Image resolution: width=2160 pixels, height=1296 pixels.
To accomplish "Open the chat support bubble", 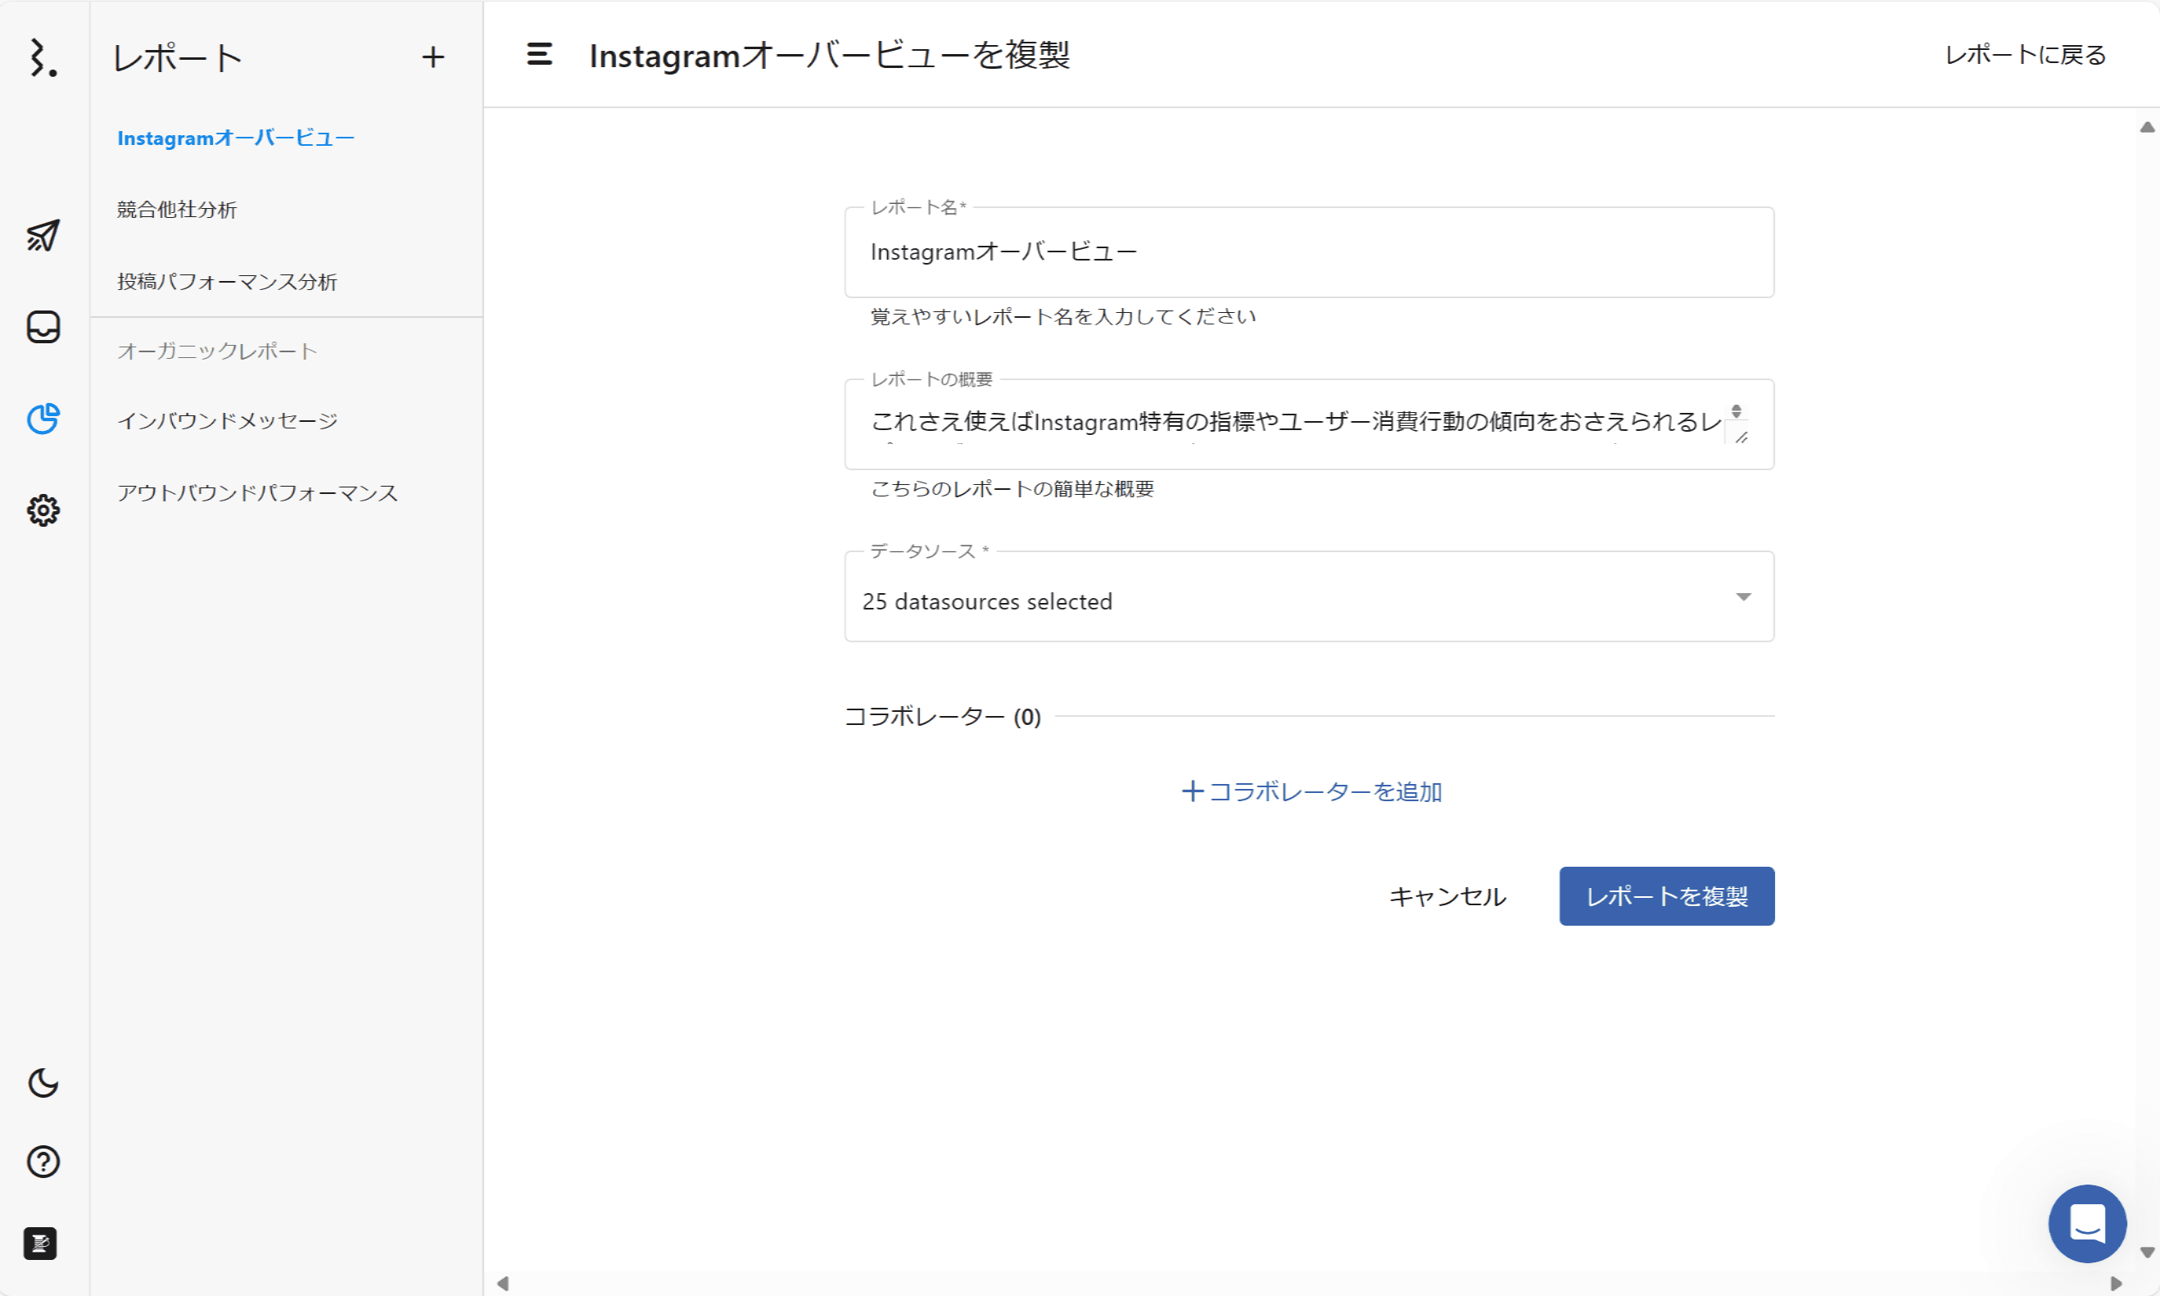I will point(2086,1222).
